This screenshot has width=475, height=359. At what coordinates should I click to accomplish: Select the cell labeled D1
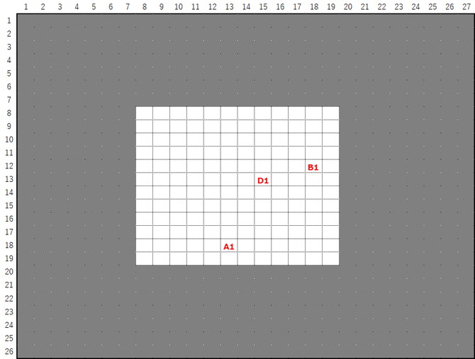tap(263, 179)
